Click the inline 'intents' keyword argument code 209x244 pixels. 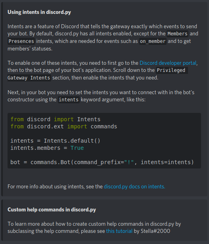(x=69, y=100)
